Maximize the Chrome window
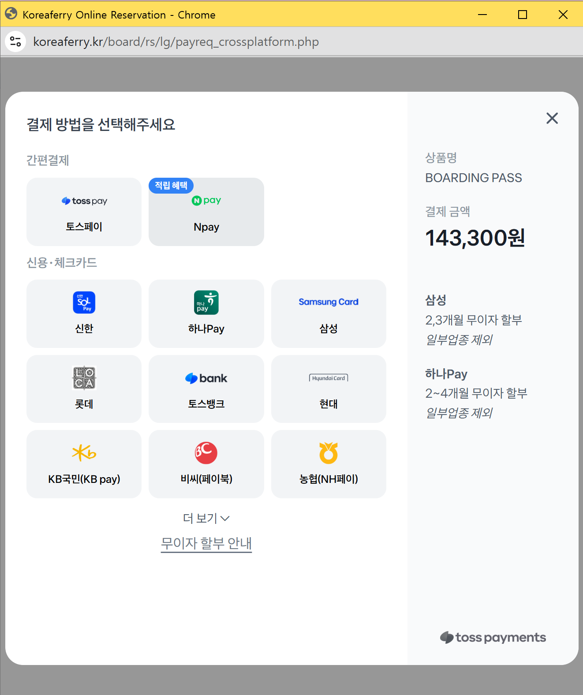 523,15
